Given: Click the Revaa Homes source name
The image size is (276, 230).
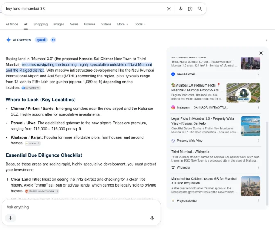Looking at the screenshot, I should (186, 74).
